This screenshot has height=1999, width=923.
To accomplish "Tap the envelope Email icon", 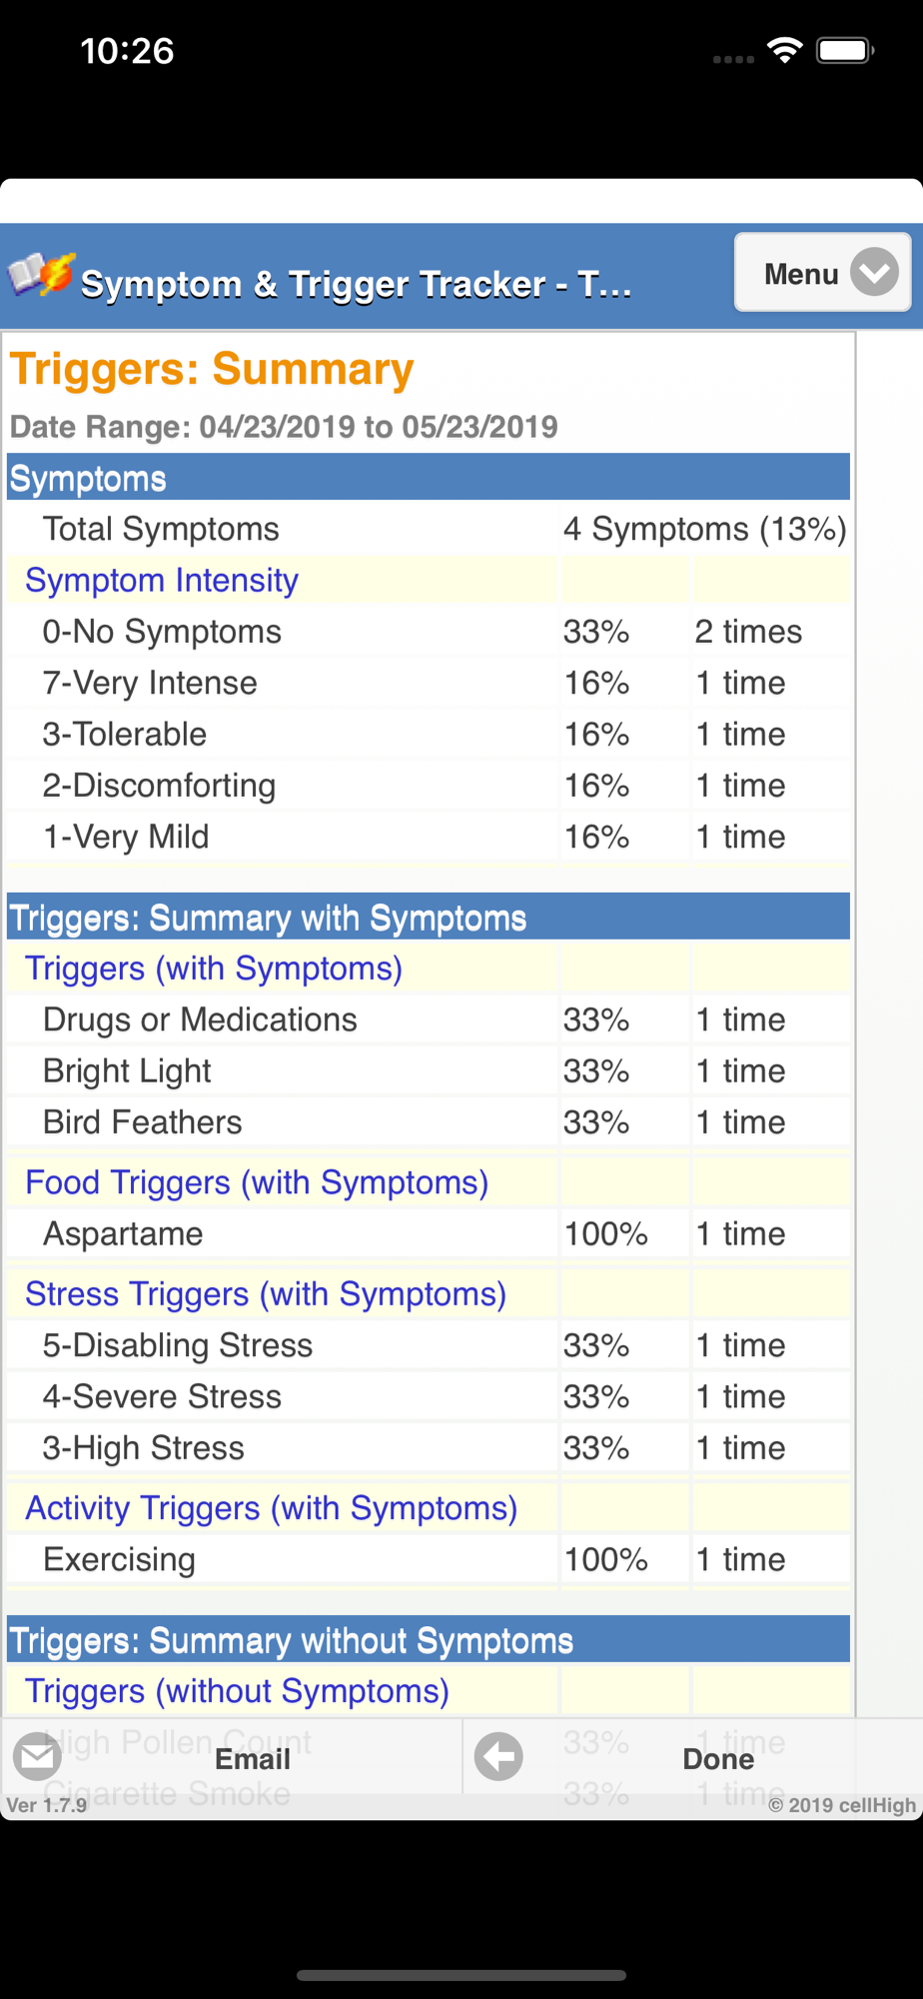I will coord(38,1756).
